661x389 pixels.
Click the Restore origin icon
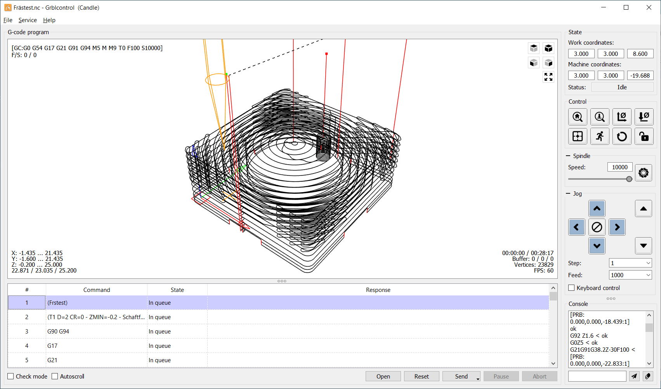tap(578, 136)
